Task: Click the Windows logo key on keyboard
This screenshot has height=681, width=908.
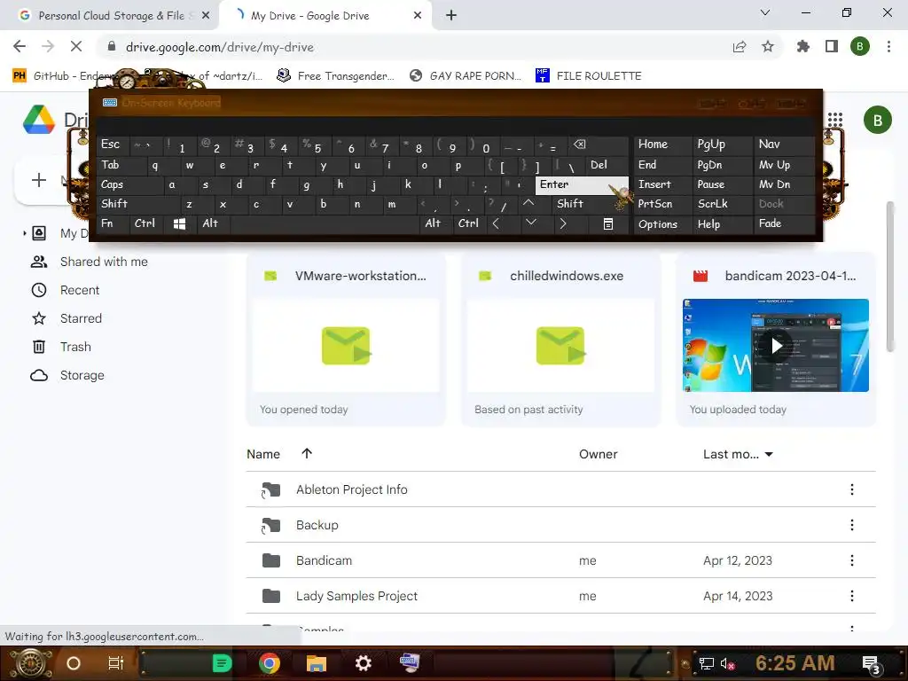Action: click(179, 223)
